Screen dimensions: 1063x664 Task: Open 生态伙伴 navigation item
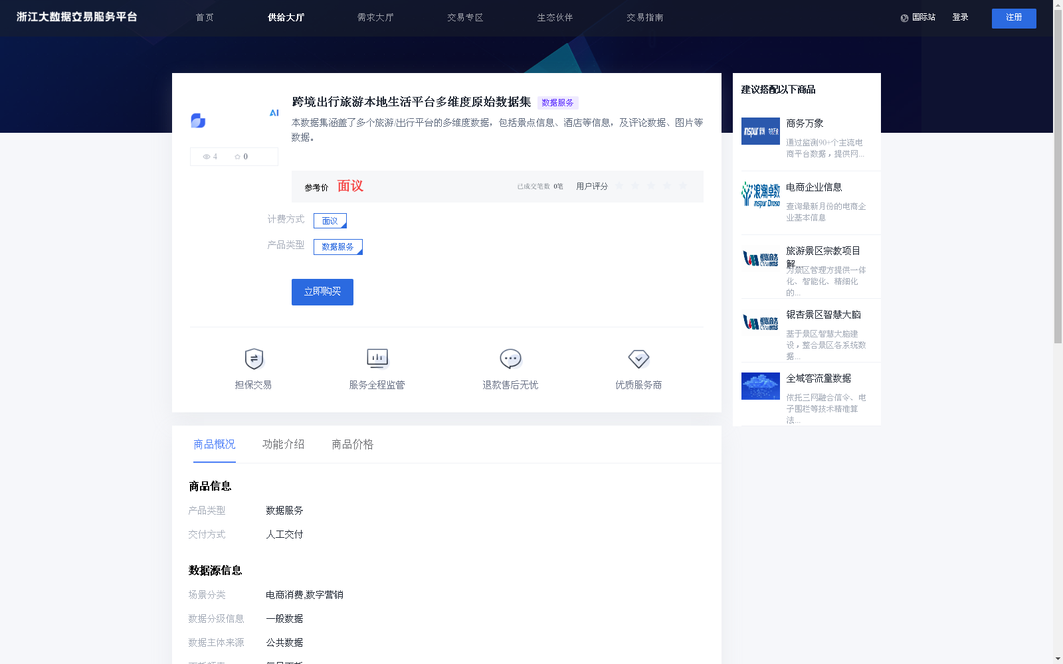pyautogui.click(x=555, y=18)
